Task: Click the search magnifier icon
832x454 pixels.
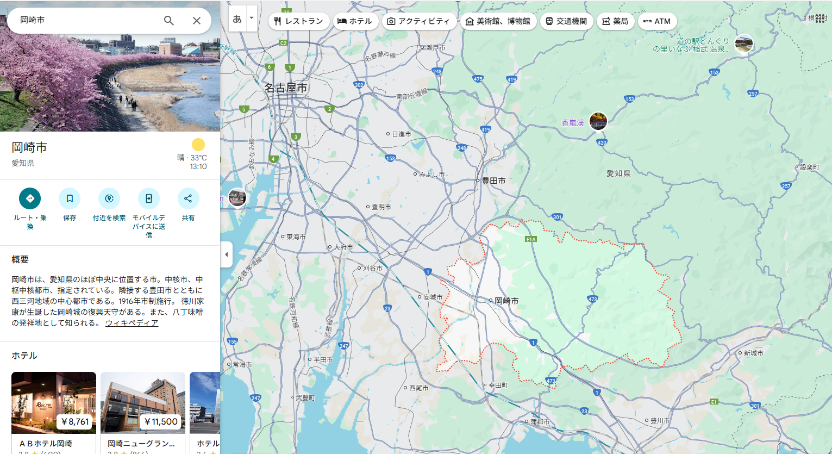Action: click(x=169, y=21)
